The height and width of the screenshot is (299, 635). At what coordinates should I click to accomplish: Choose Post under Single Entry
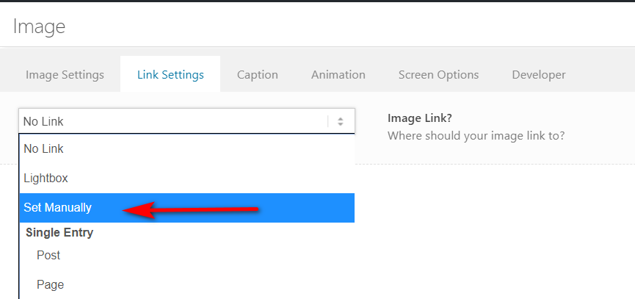tap(187, 255)
